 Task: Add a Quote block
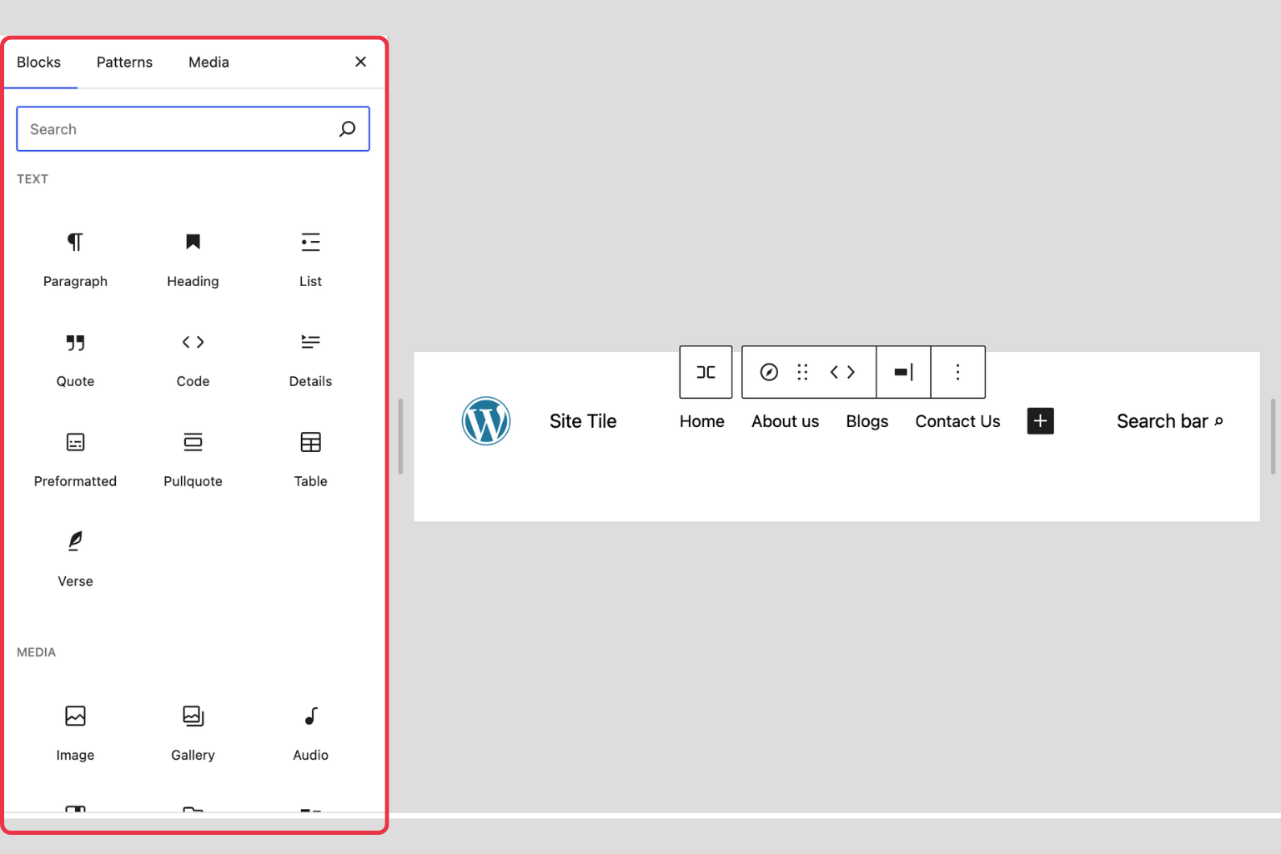pos(75,359)
